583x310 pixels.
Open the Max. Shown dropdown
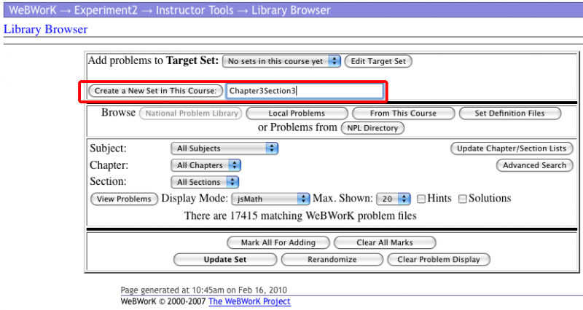(x=393, y=199)
